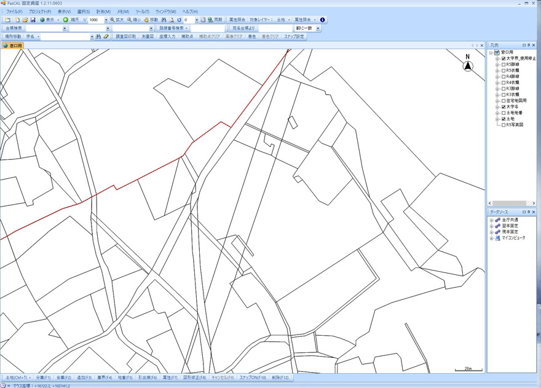541x388 pixels.
Task: Click the 縮小 zoom-out magnifier tool
Action: [133, 20]
